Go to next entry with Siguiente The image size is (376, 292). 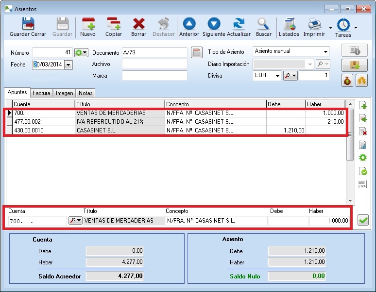[x=214, y=27]
